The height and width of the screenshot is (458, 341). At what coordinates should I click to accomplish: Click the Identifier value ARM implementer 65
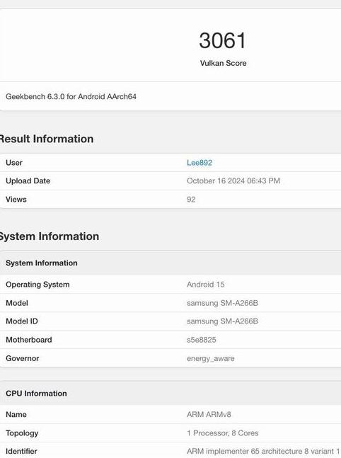click(264, 452)
